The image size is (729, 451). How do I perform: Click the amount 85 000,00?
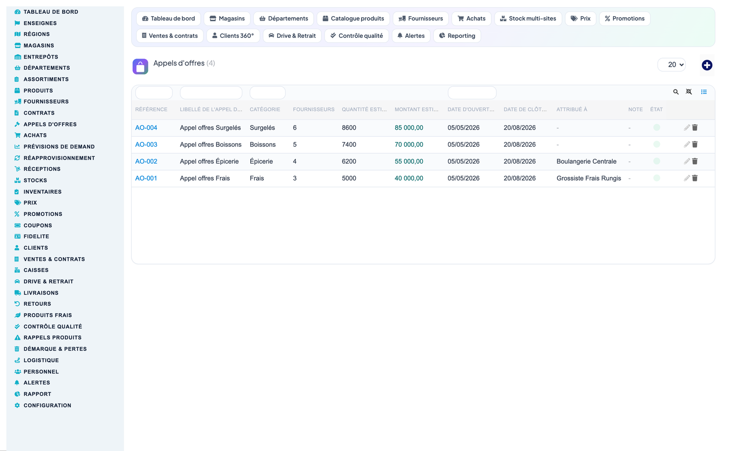(409, 128)
